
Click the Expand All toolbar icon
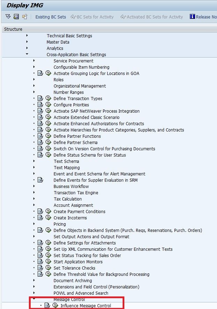point(8,16)
